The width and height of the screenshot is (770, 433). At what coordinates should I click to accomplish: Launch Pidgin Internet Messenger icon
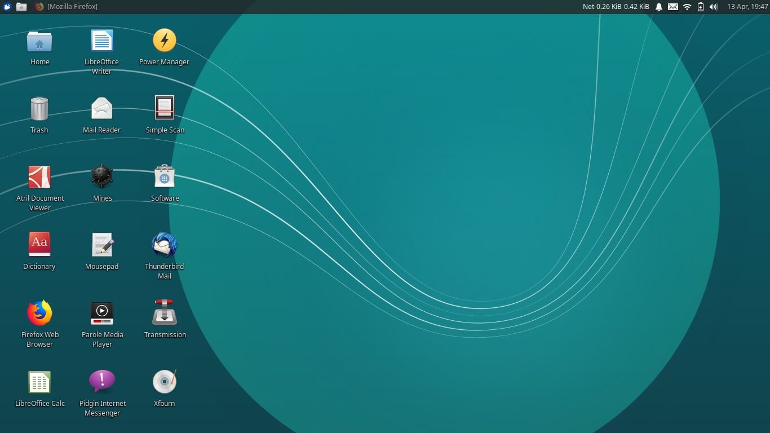coord(102,382)
